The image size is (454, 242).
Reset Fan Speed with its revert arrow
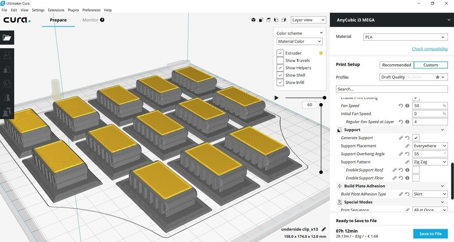click(401, 106)
